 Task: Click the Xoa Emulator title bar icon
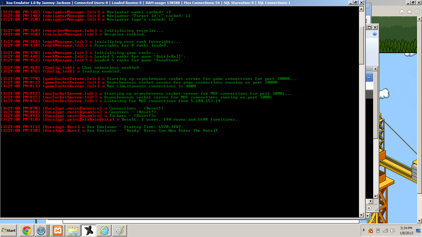pyautogui.click(x=3, y=3)
